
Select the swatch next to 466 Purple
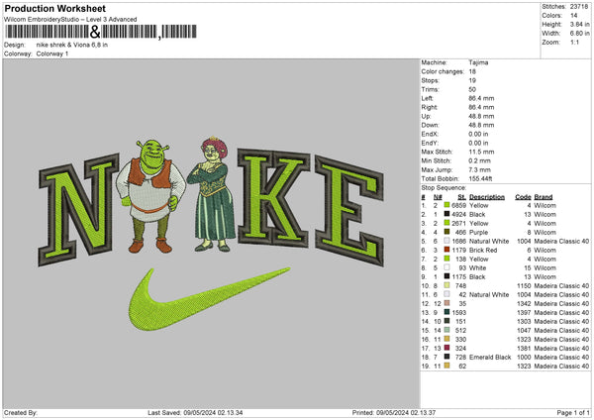click(446, 232)
